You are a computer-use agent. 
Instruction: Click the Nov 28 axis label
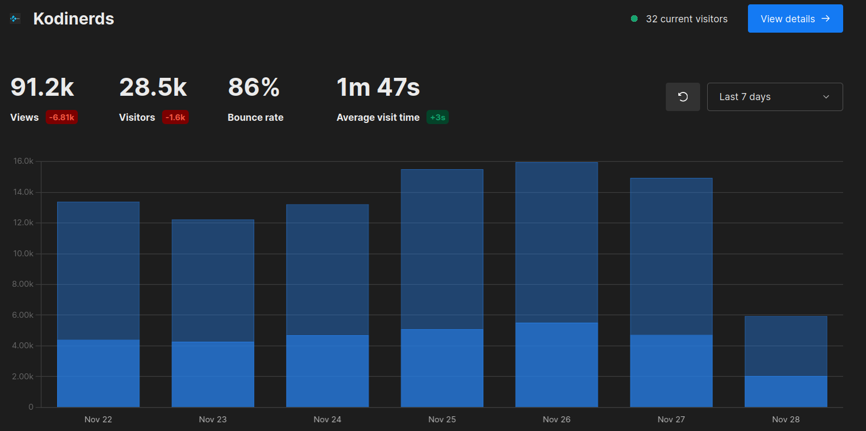786,420
